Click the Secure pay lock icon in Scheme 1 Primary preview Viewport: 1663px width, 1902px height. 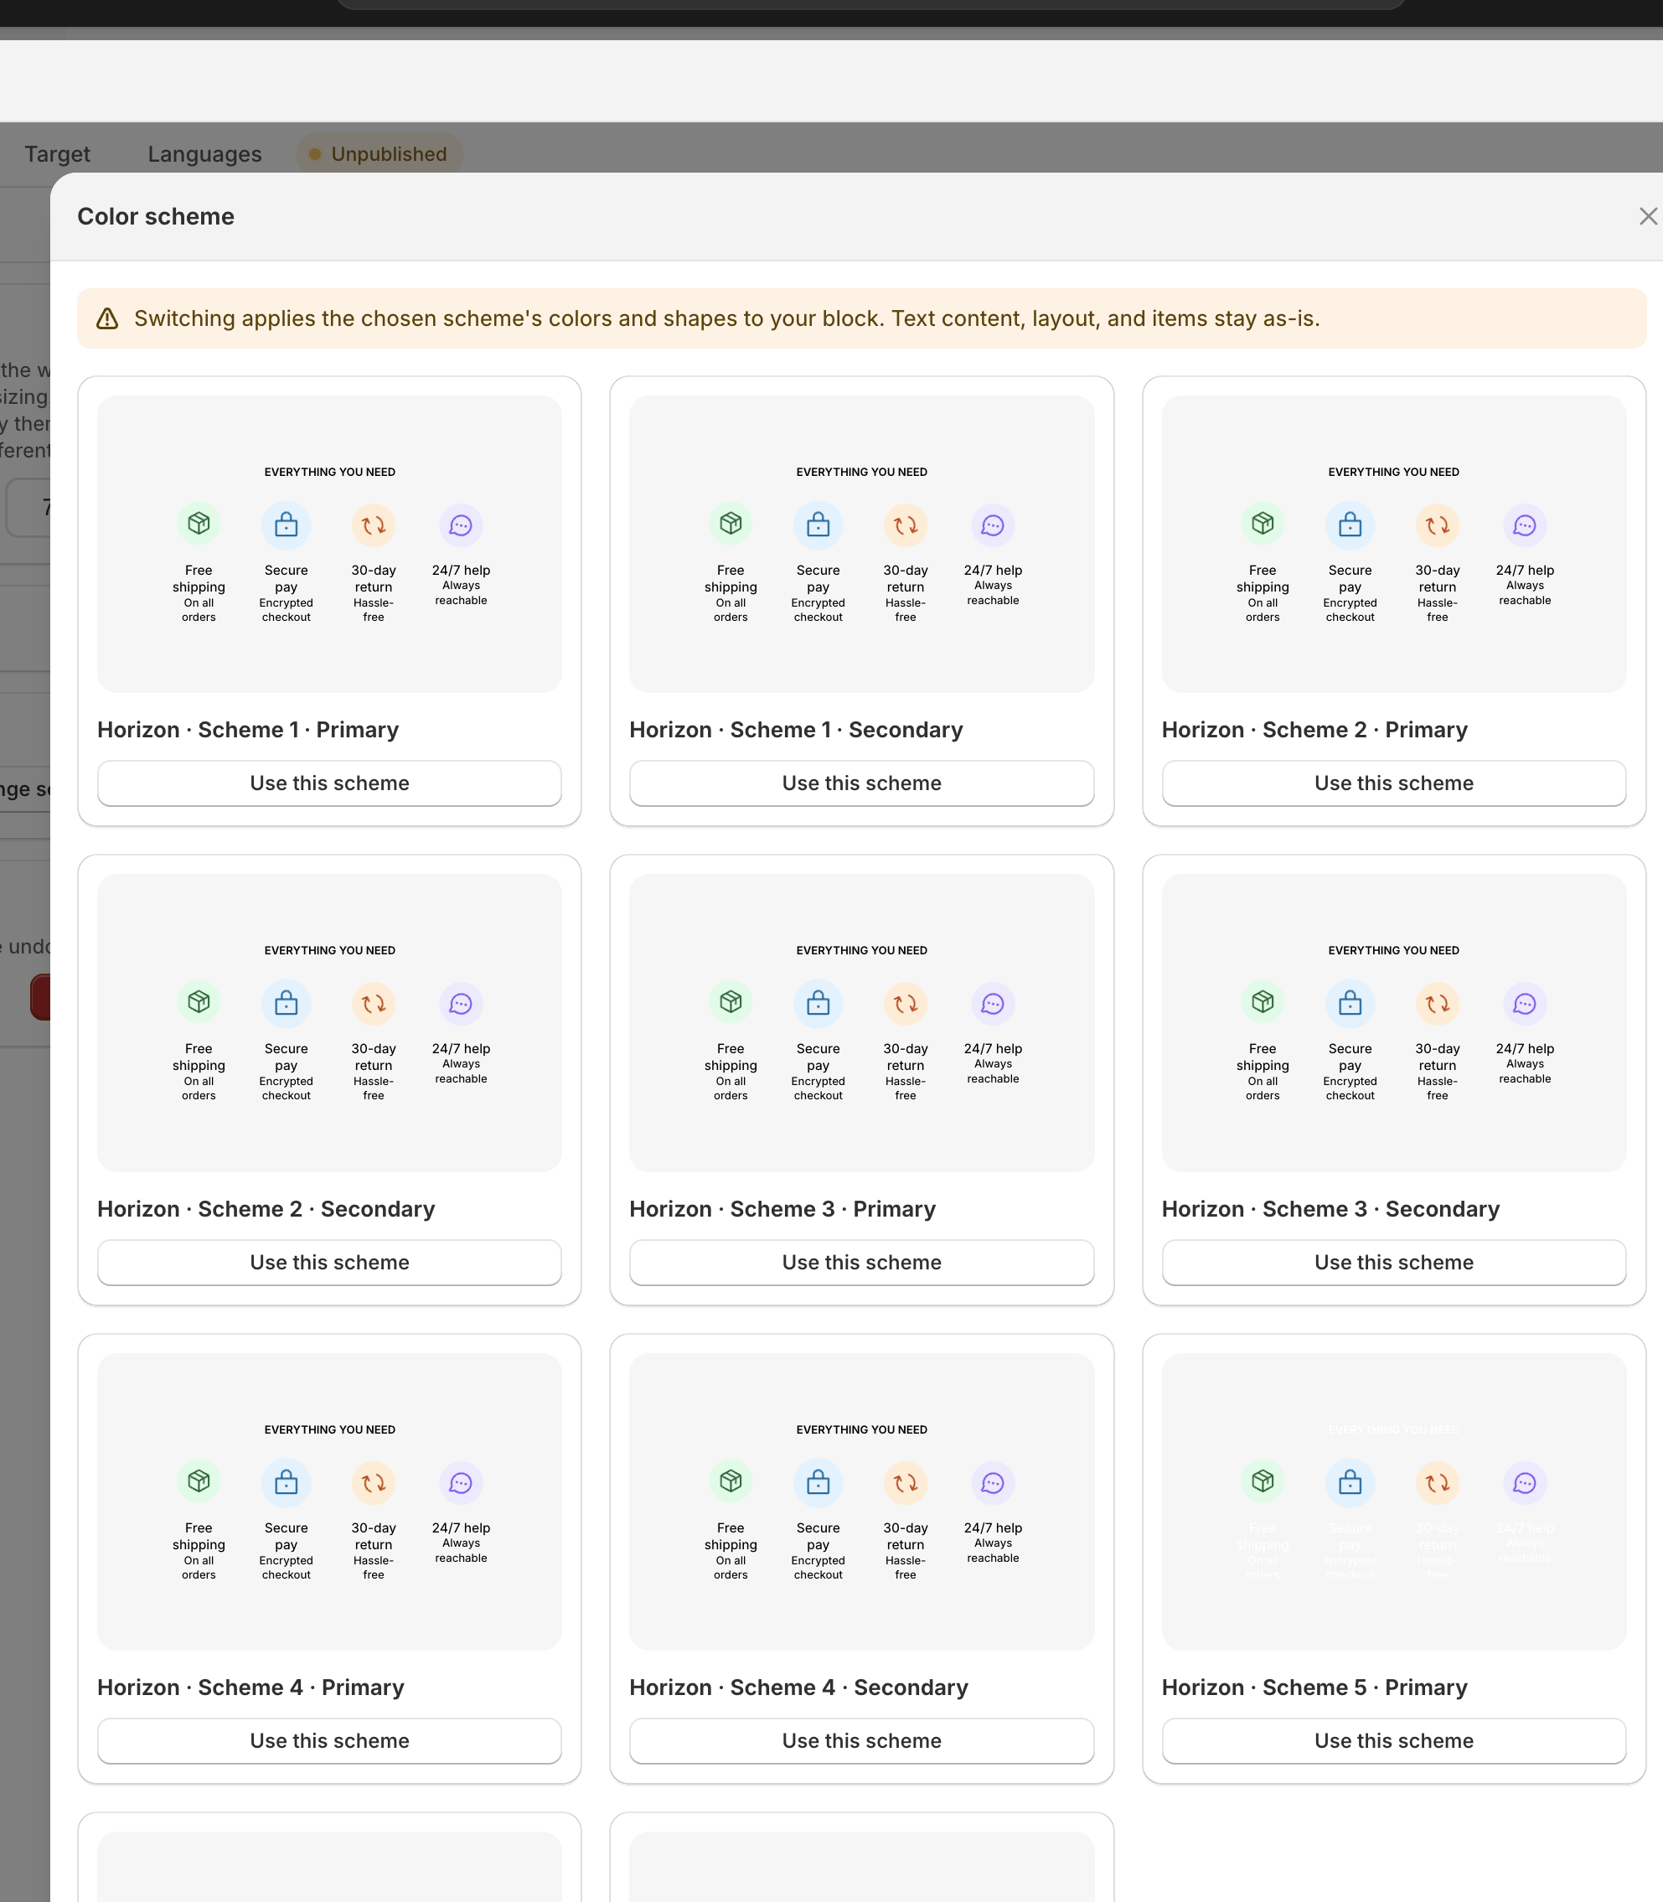tap(286, 525)
